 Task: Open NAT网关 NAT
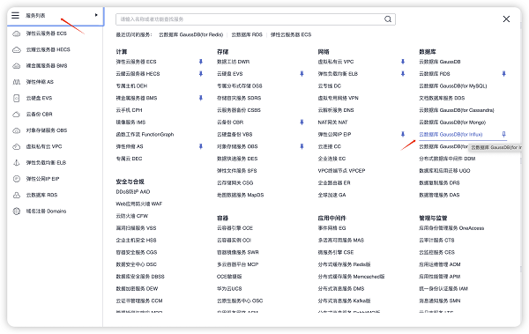(332, 122)
